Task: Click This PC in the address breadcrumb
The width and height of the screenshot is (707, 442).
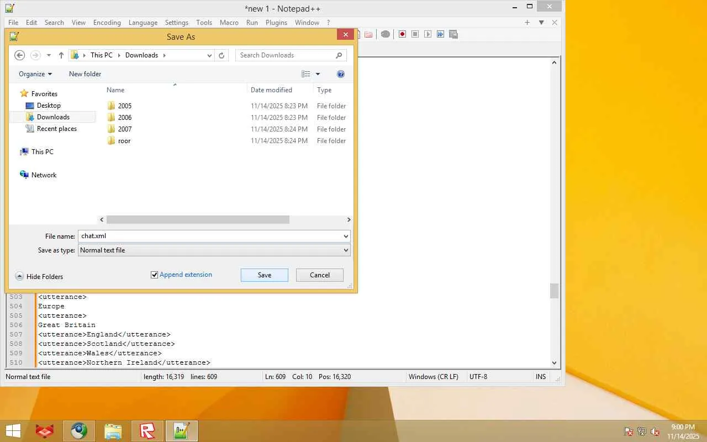Action: (101, 55)
